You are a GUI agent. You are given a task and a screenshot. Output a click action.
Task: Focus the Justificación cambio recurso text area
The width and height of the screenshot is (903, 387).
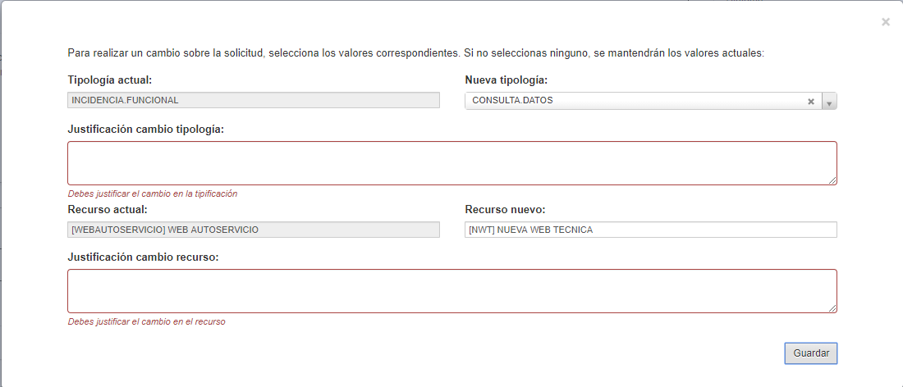tap(452, 291)
